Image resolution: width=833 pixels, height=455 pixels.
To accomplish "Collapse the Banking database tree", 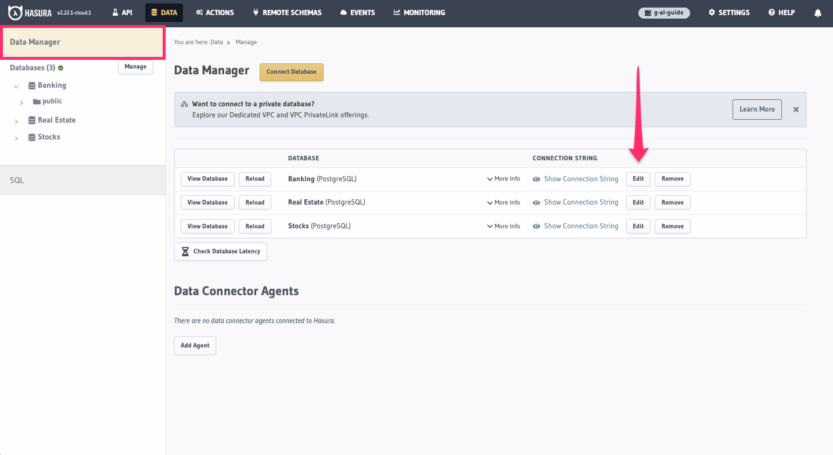I will pos(16,86).
